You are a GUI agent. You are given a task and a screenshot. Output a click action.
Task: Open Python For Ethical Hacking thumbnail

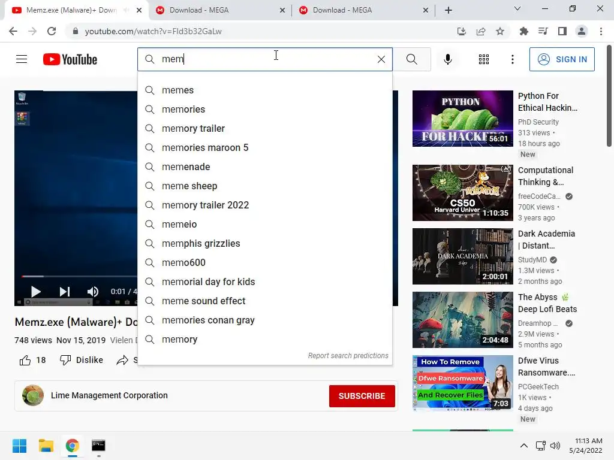(462, 119)
